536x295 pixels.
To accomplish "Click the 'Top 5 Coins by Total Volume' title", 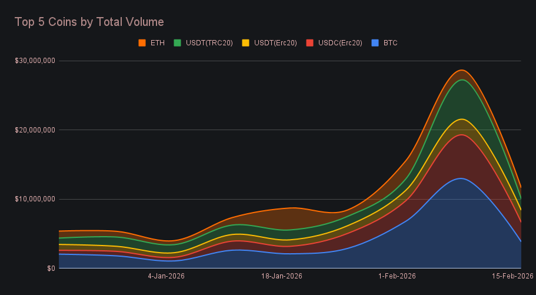I will pyautogui.click(x=89, y=22).
